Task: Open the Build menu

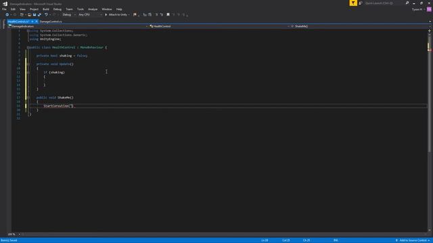Action: pyautogui.click(x=46, y=9)
